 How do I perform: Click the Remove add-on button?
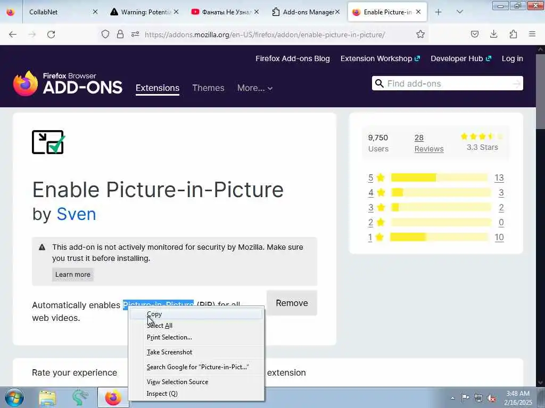pyautogui.click(x=292, y=303)
